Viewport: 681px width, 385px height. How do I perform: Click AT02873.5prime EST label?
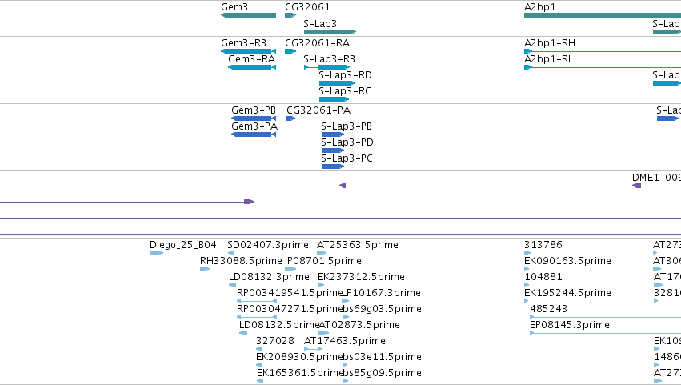pyautogui.click(x=359, y=325)
